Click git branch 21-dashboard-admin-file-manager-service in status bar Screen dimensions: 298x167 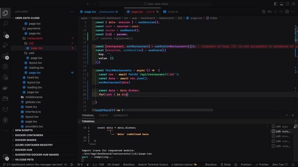click(x=33, y=165)
